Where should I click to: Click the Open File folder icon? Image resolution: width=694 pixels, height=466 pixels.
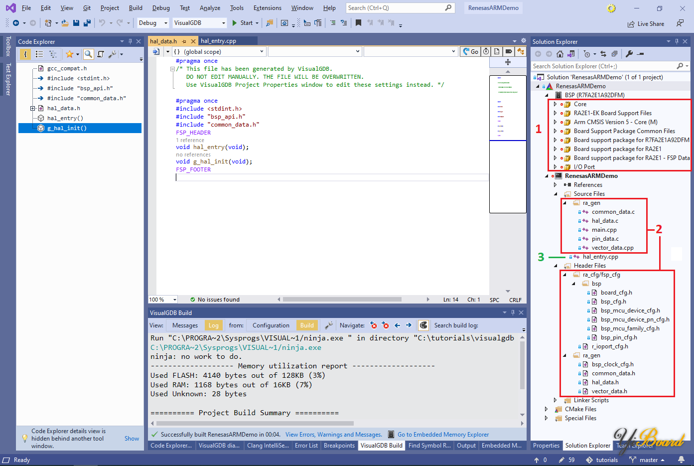click(x=65, y=23)
